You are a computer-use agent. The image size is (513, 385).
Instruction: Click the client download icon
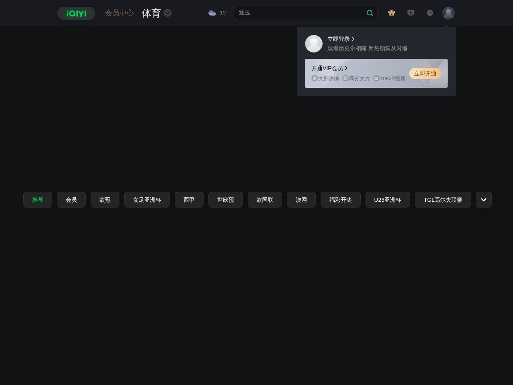pyautogui.click(x=411, y=13)
